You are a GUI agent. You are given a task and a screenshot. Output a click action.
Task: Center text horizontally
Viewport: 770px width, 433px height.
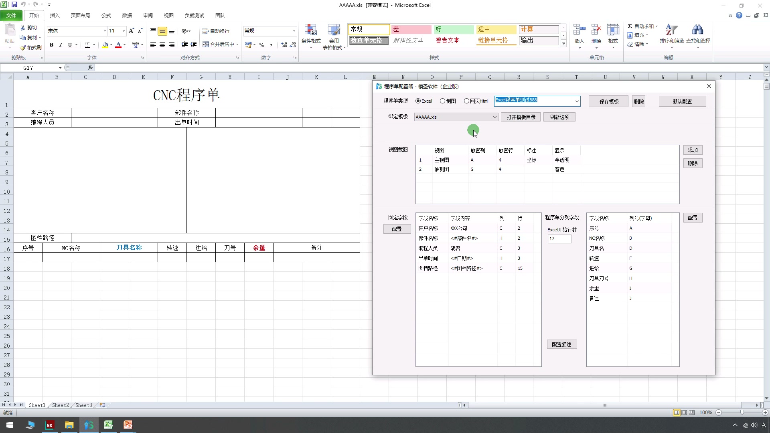coord(162,45)
